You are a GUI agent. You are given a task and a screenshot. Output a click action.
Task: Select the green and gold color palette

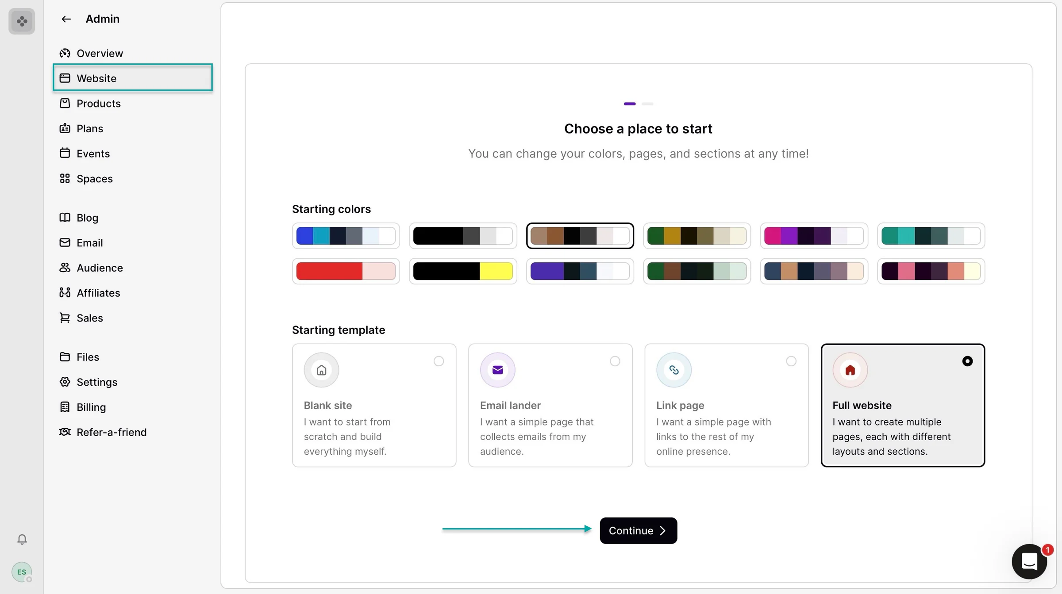tap(697, 236)
